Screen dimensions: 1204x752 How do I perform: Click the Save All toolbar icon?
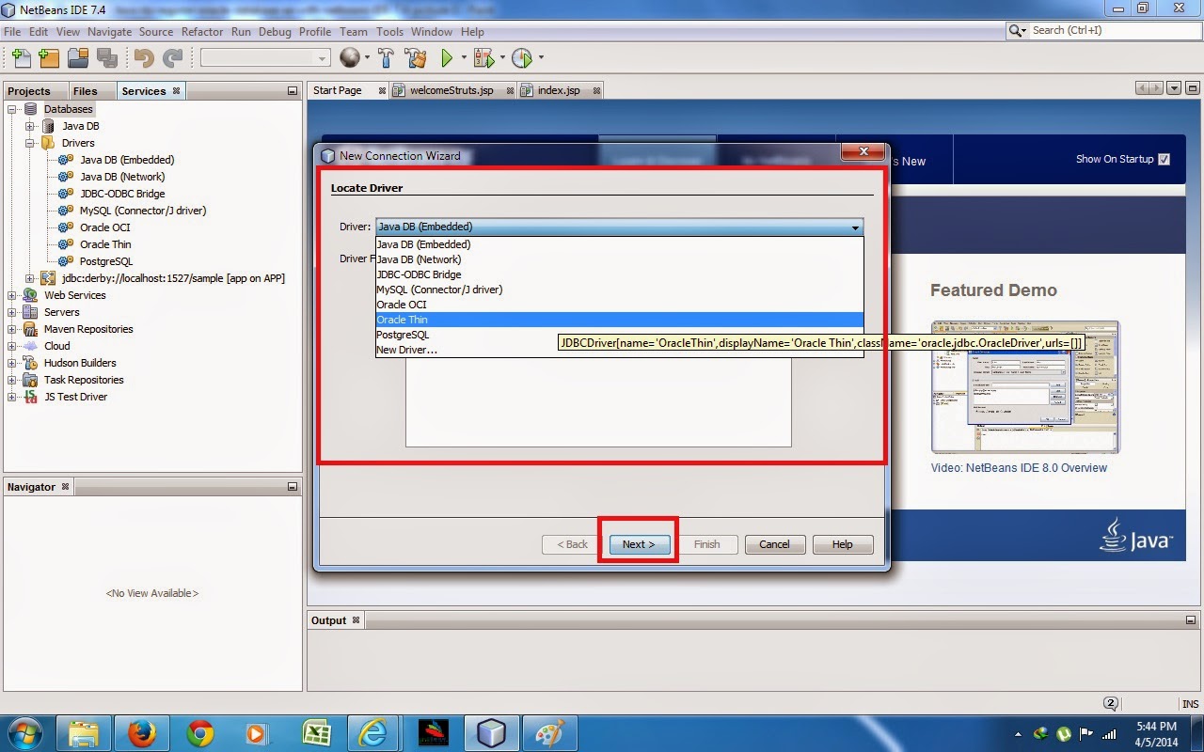click(x=105, y=58)
